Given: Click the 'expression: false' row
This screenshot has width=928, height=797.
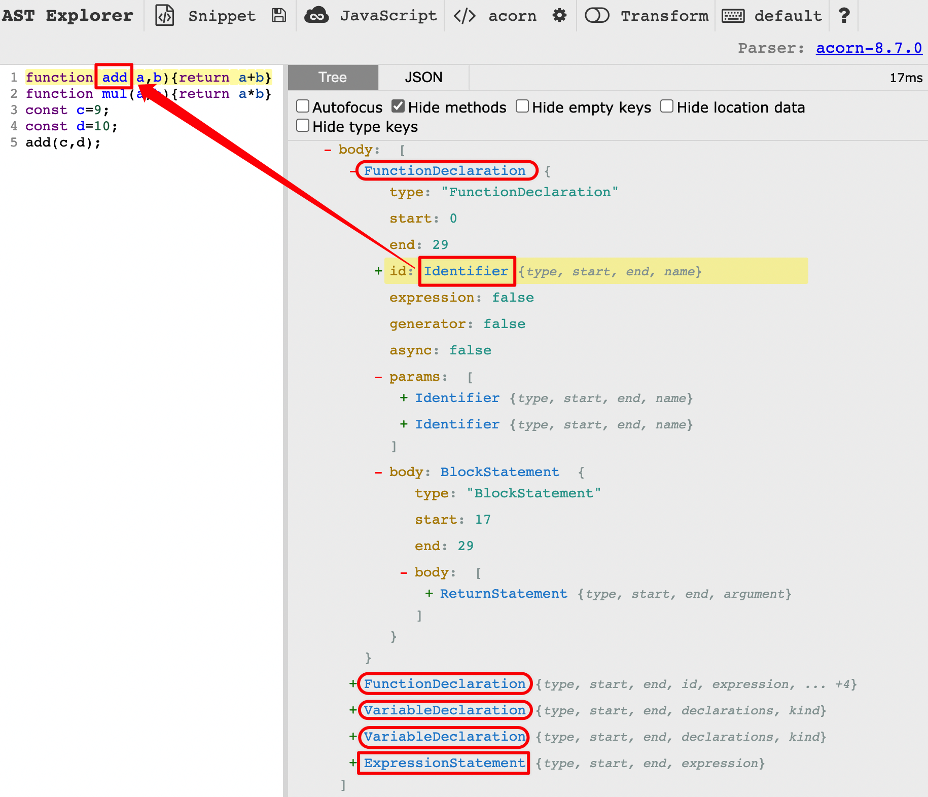Looking at the screenshot, I should coord(461,298).
